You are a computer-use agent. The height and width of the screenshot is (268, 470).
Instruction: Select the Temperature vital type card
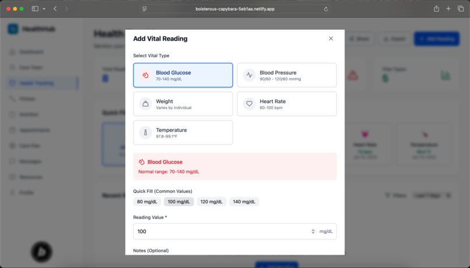point(183,132)
